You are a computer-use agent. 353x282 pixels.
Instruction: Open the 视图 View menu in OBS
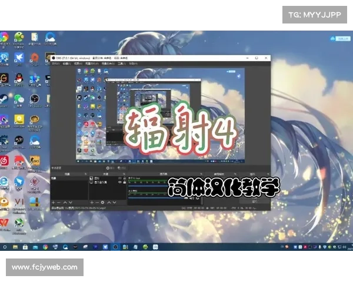[x=78, y=64]
